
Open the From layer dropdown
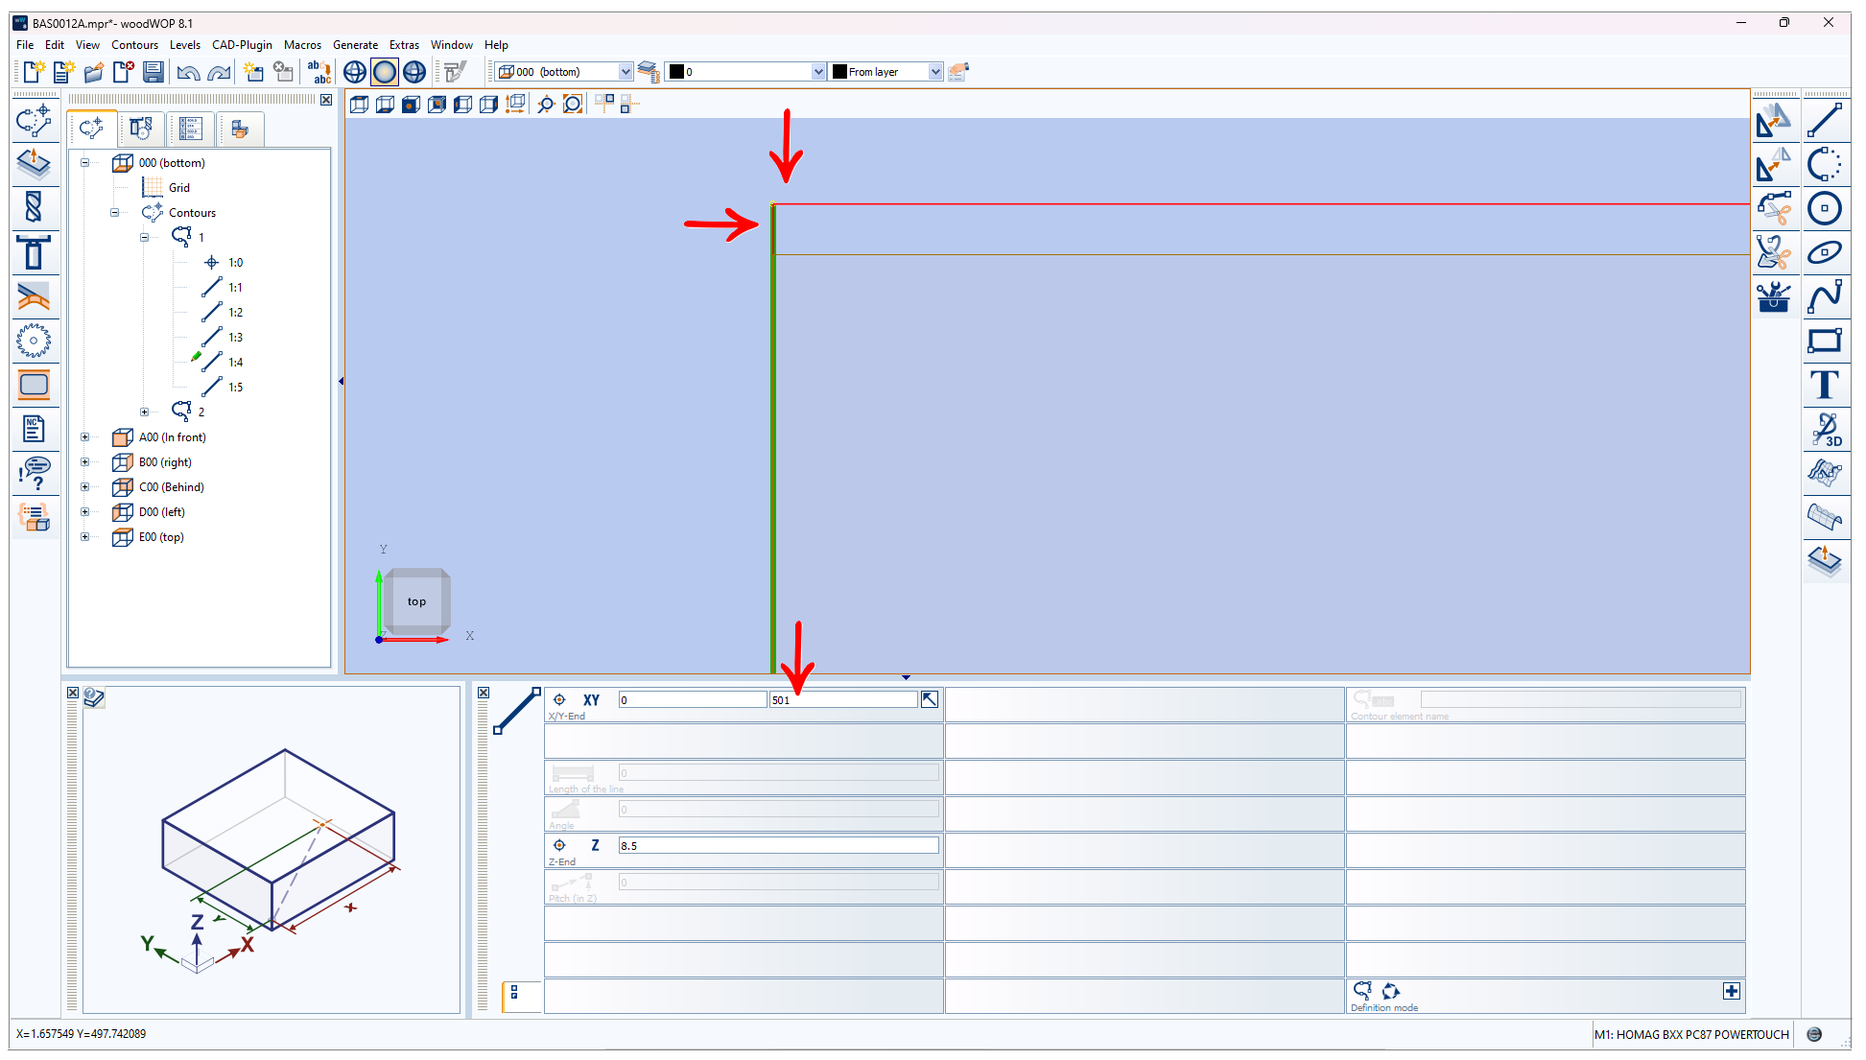click(x=935, y=72)
